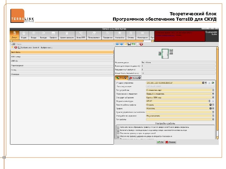The height and width of the screenshot is (169, 226).
Task: Open the Формат клавиатуры dropdown
Action: [x=209, y=101]
